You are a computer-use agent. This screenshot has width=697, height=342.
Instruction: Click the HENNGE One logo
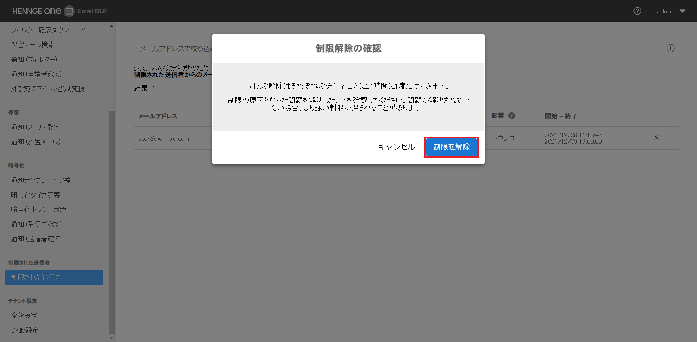tap(37, 11)
